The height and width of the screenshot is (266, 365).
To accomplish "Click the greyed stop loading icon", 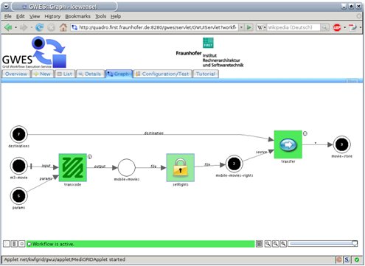I will pyautogui.click(x=52, y=27).
